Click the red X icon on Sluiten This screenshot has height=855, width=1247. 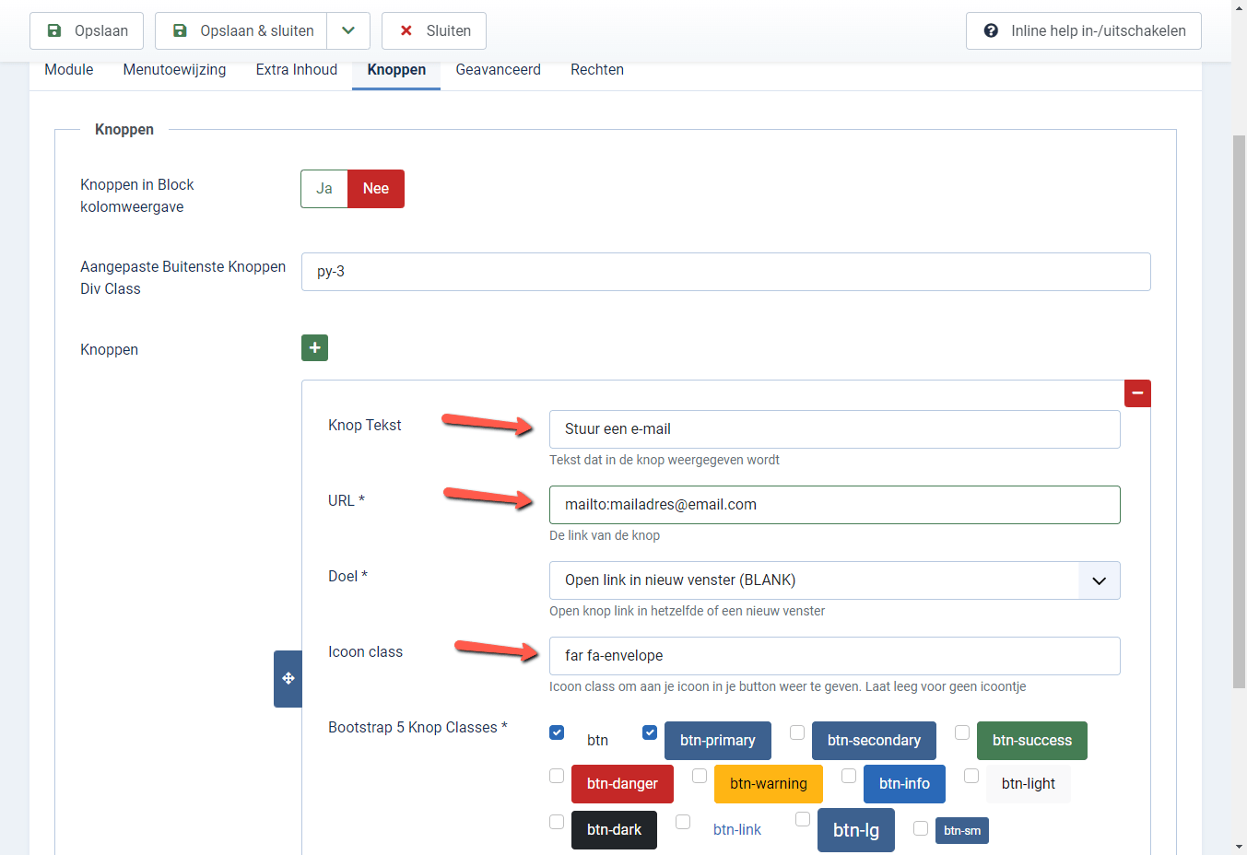click(x=406, y=30)
